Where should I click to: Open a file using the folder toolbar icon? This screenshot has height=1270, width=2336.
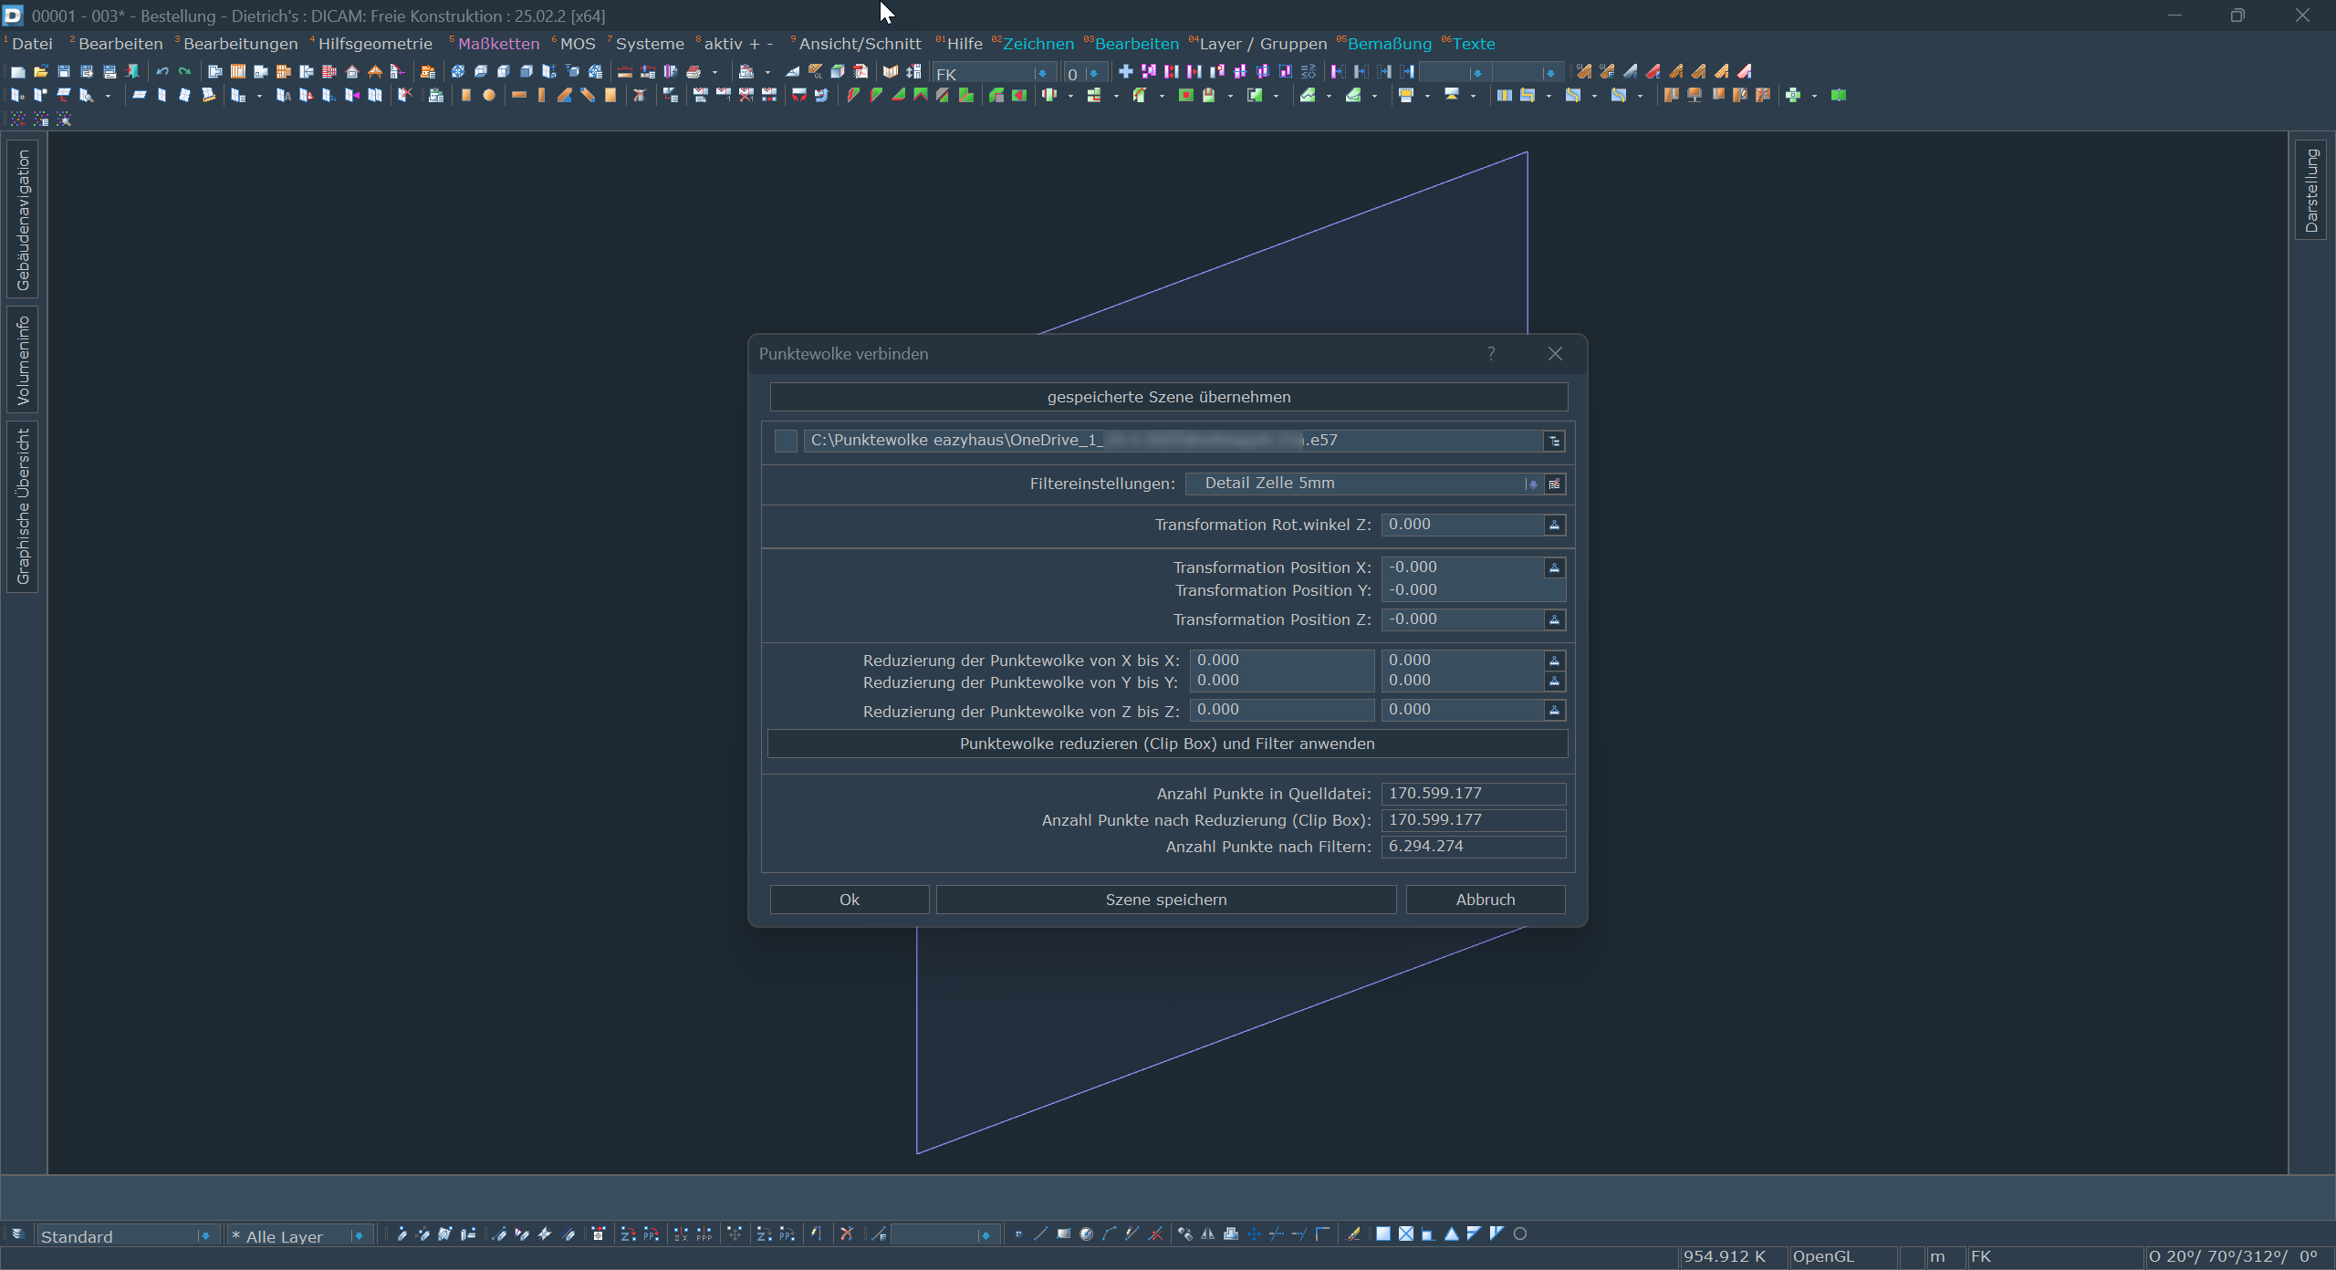coord(41,72)
